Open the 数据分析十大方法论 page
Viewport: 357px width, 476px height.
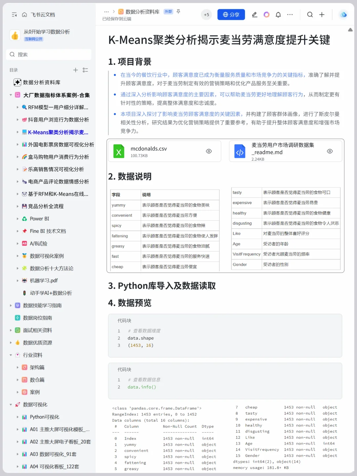point(51,268)
